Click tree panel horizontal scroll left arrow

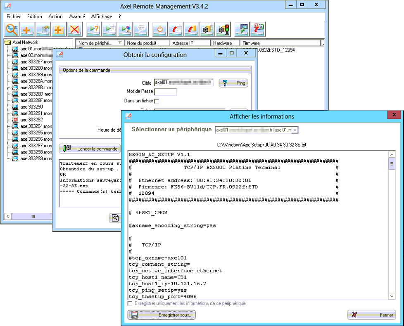[x=8, y=216]
